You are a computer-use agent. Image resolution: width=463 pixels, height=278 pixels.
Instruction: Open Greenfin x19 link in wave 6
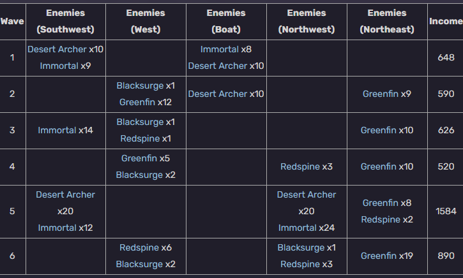click(379, 256)
